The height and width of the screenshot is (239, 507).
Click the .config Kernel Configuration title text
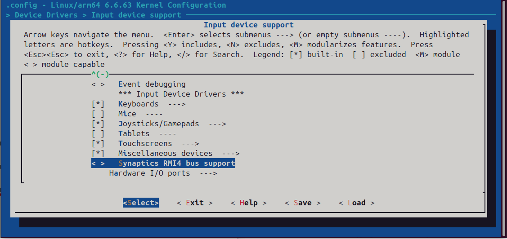116,5
